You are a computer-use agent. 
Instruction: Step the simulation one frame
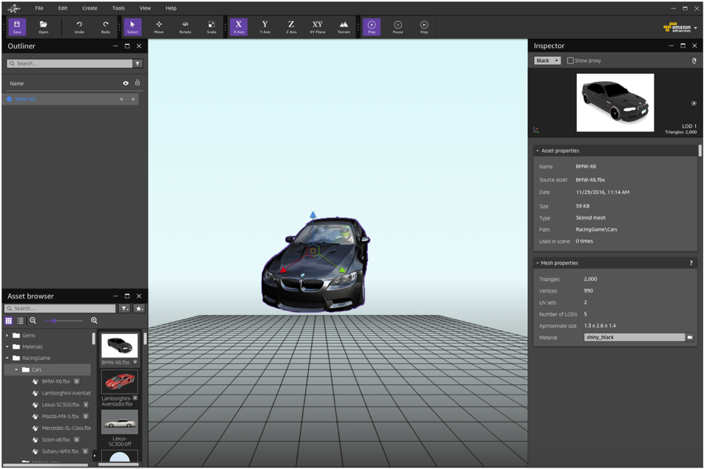[424, 27]
